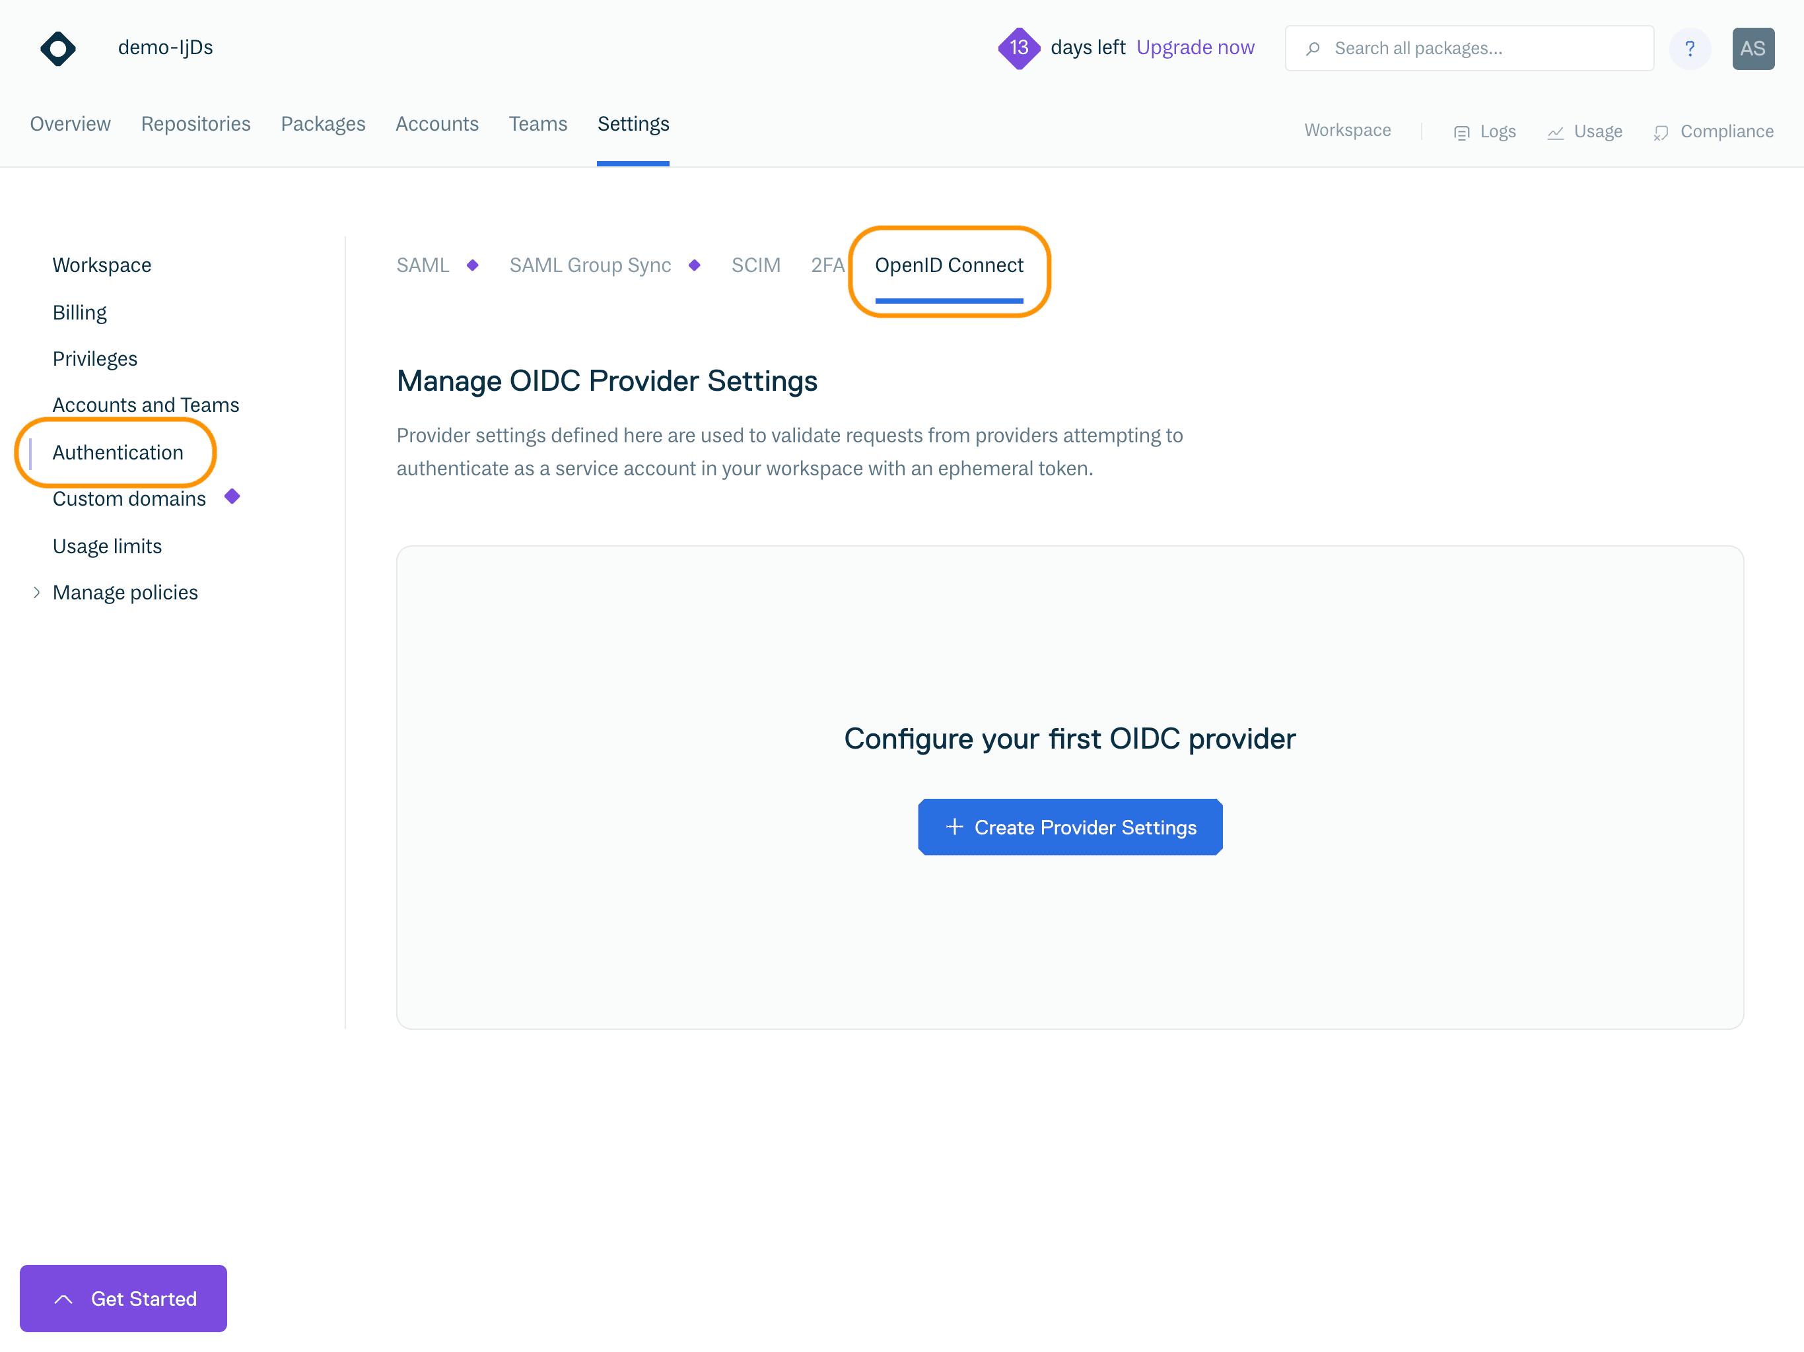Open Logs from the header icon
The width and height of the screenshot is (1804, 1352).
[x=1461, y=132]
